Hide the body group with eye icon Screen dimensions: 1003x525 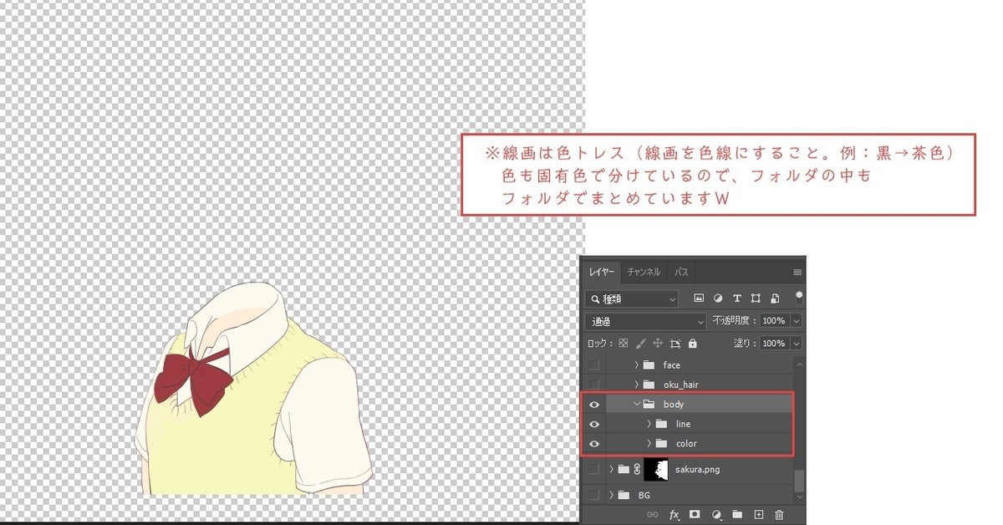pos(594,405)
